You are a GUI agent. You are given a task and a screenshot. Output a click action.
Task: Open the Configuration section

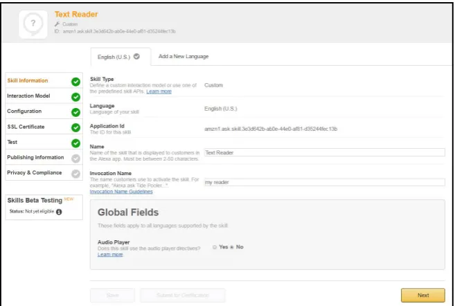tap(44, 111)
